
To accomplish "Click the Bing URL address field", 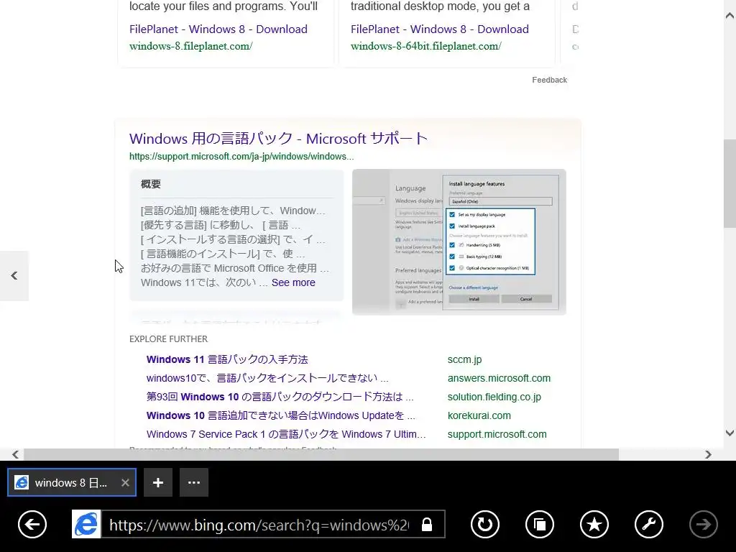I will pyautogui.click(x=259, y=524).
